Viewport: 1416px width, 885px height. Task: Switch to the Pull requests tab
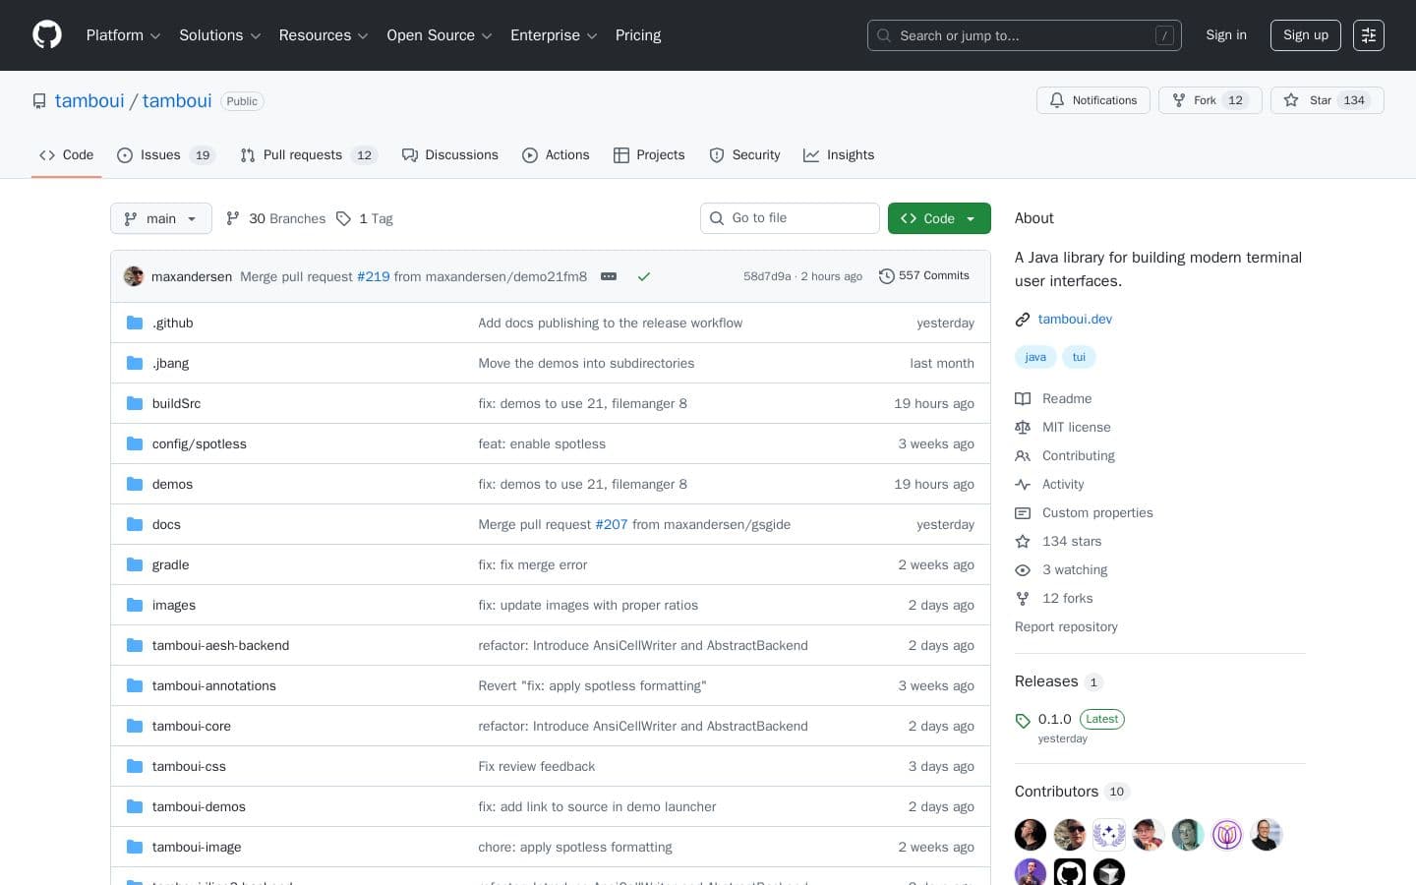303,155
